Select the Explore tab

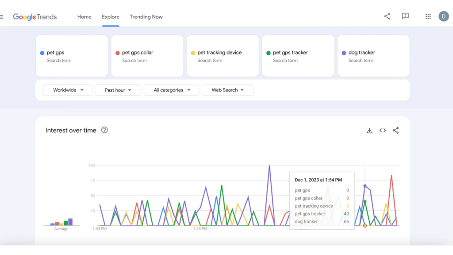(111, 17)
